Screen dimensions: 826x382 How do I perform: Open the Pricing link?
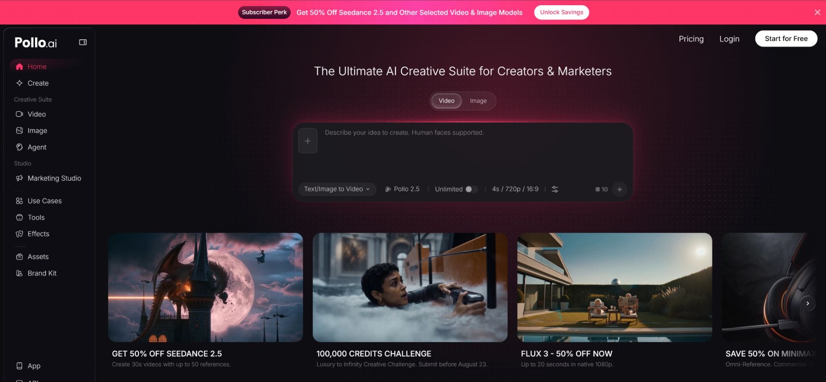tap(691, 39)
